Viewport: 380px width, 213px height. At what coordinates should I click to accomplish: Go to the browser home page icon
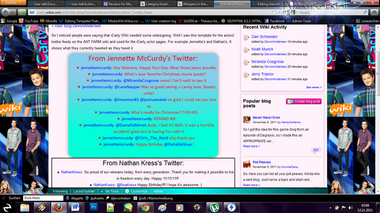pyautogui.click(x=375, y=12)
